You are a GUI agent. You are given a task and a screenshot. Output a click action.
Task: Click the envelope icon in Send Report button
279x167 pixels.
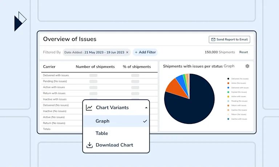pos(213,39)
